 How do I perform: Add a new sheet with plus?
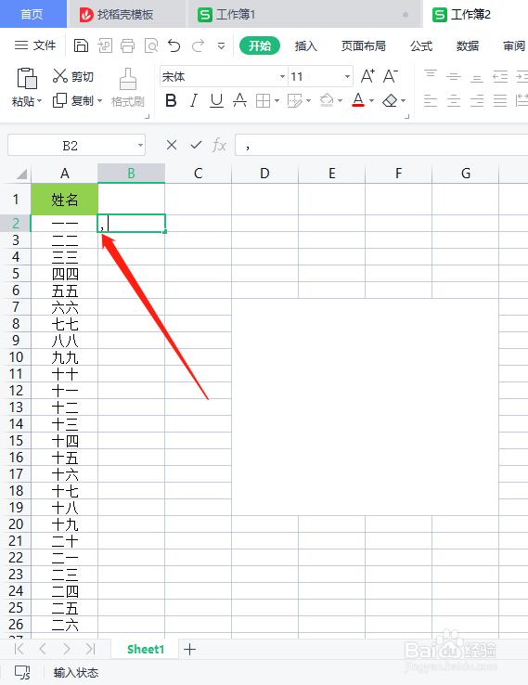(x=189, y=649)
